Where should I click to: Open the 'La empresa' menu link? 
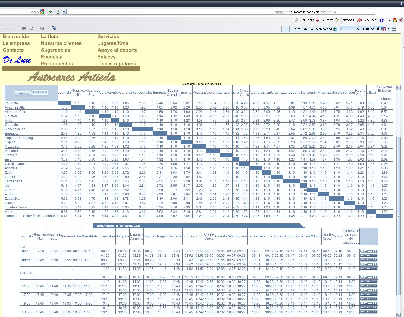pos(16,43)
